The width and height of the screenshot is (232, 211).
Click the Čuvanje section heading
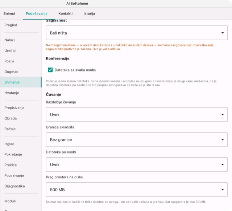[x=53, y=94]
